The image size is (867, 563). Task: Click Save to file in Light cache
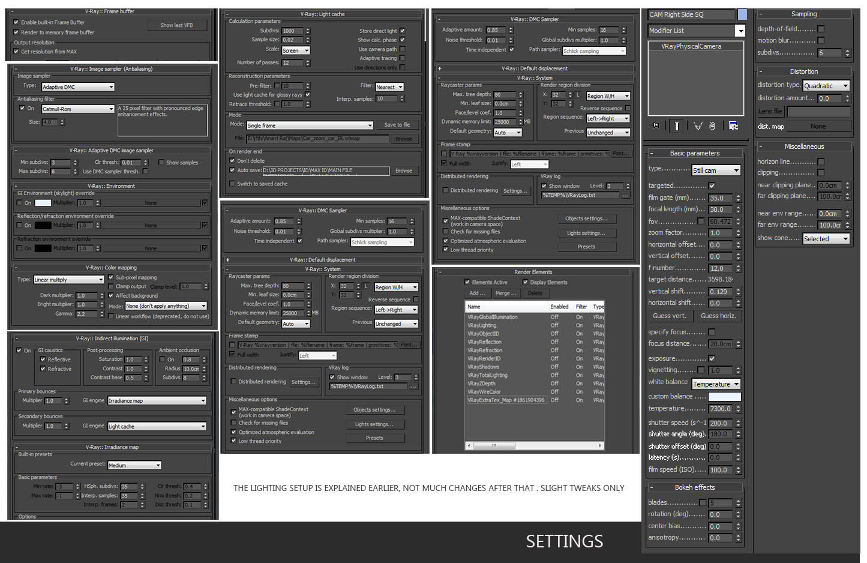[397, 125]
